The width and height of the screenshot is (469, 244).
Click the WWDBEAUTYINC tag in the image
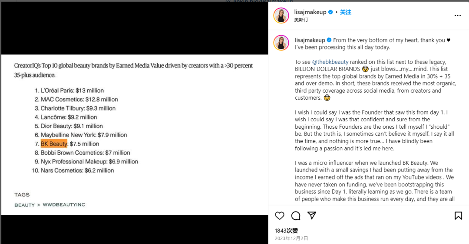click(64, 205)
